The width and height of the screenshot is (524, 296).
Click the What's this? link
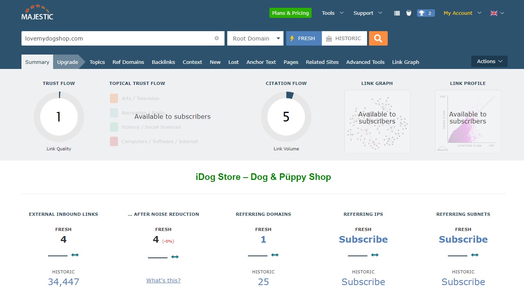click(164, 280)
